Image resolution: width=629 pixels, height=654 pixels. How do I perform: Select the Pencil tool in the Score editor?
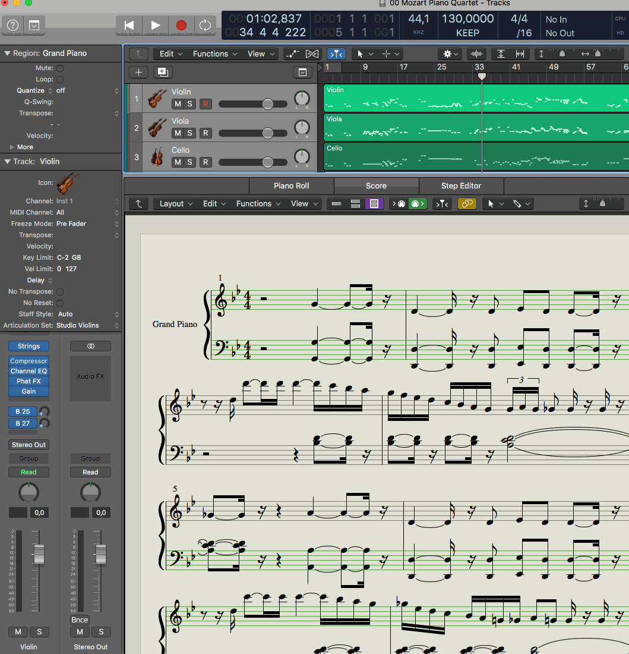click(x=517, y=204)
